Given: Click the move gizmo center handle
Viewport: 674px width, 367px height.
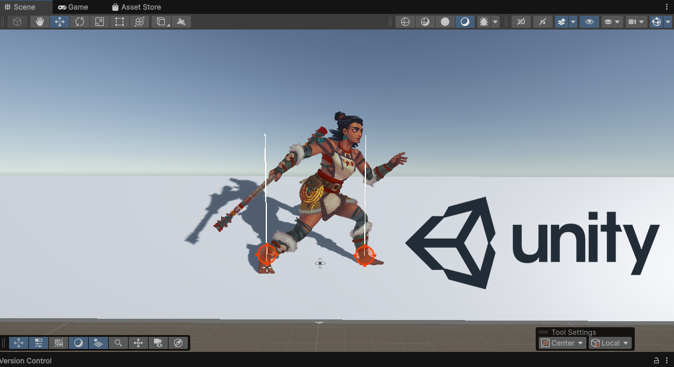Looking at the screenshot, I should [x=320, y=263].
